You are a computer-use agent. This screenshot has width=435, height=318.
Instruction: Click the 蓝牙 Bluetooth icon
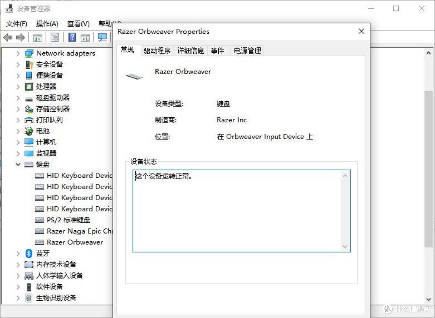(x=29, y=253)
